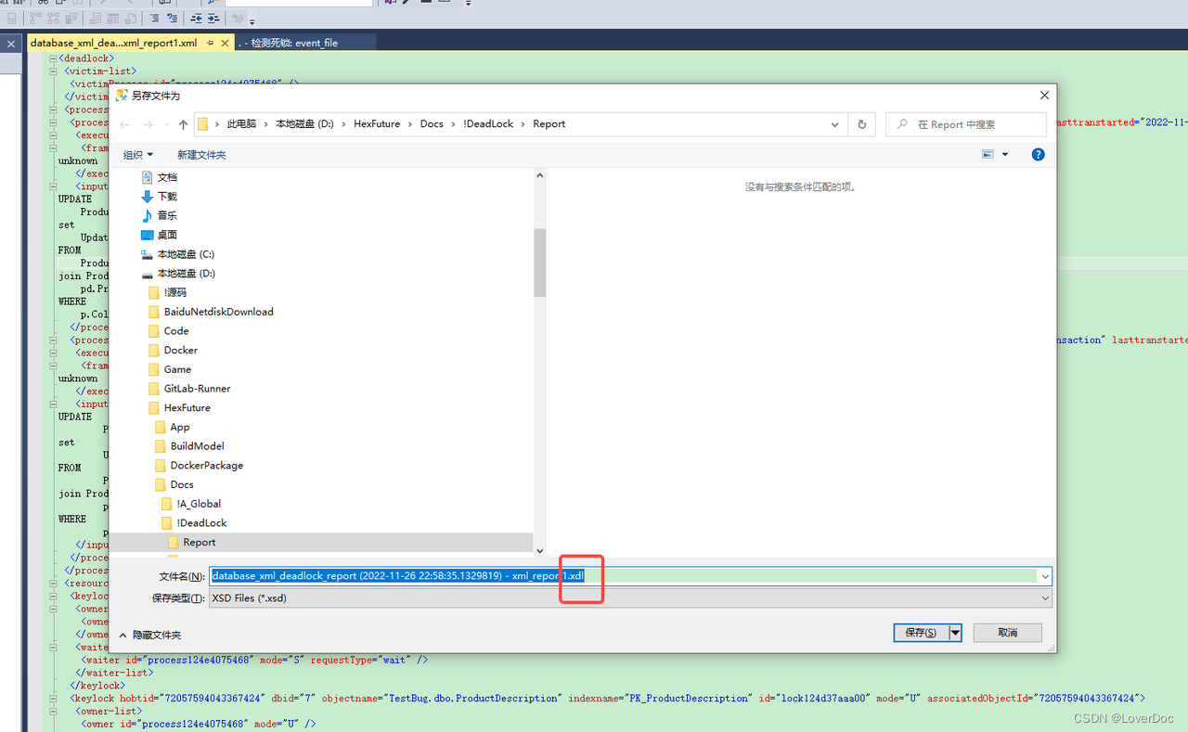Select 下载 in folder tree
The height and width of the screenshot is (732, 1188).
point(167,197)
